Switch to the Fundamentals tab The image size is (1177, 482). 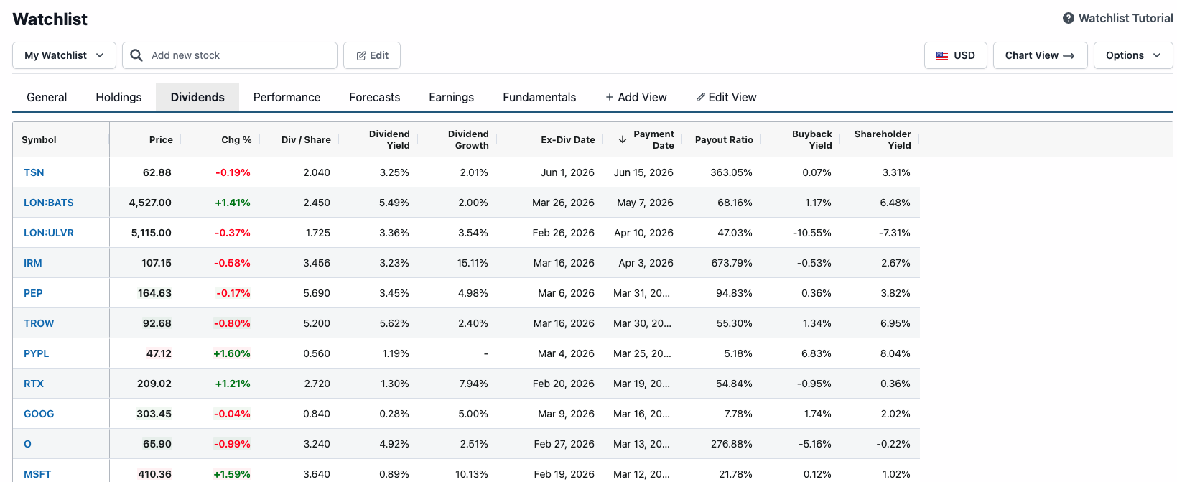pyautogui.click(x=539, y=97)
